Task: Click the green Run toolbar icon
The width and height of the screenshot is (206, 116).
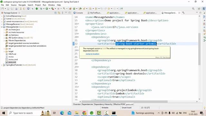Action: click(x=47, y=9)
